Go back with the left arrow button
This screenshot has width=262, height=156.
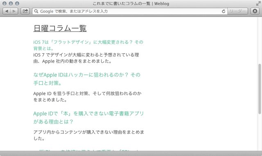tap(7, 11)
